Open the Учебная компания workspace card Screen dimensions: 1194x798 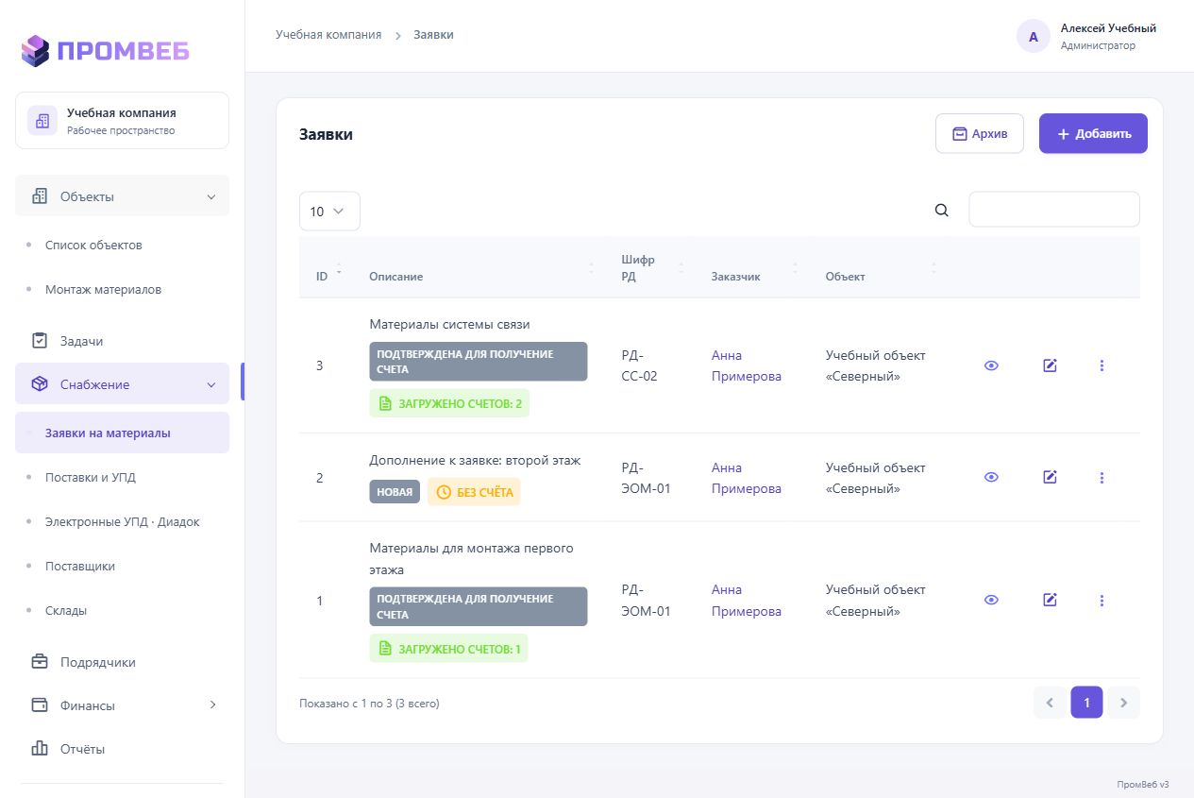[x=122, y=120]
